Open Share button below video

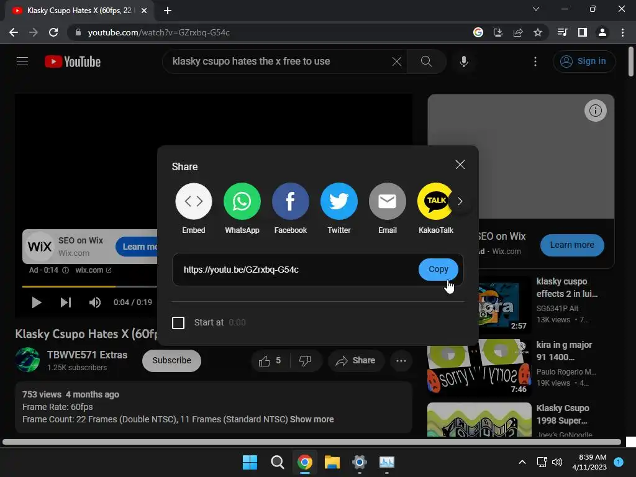(x=356, y=361)
